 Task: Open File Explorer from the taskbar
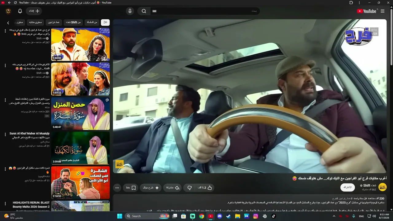[x=237, y=216]
